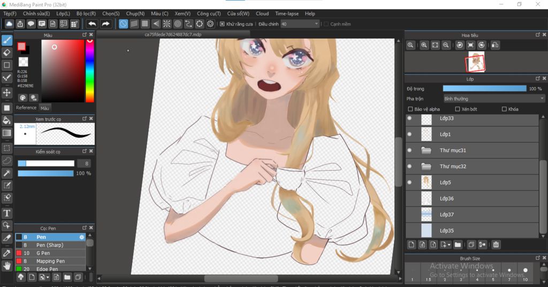Click the canvas horizontal scrollbar
Image resolution: width=548 pixels, height=287 pixels.
(x=241, y=278)
